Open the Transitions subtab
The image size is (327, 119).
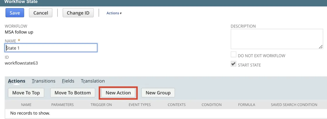(x=44, y=81)
